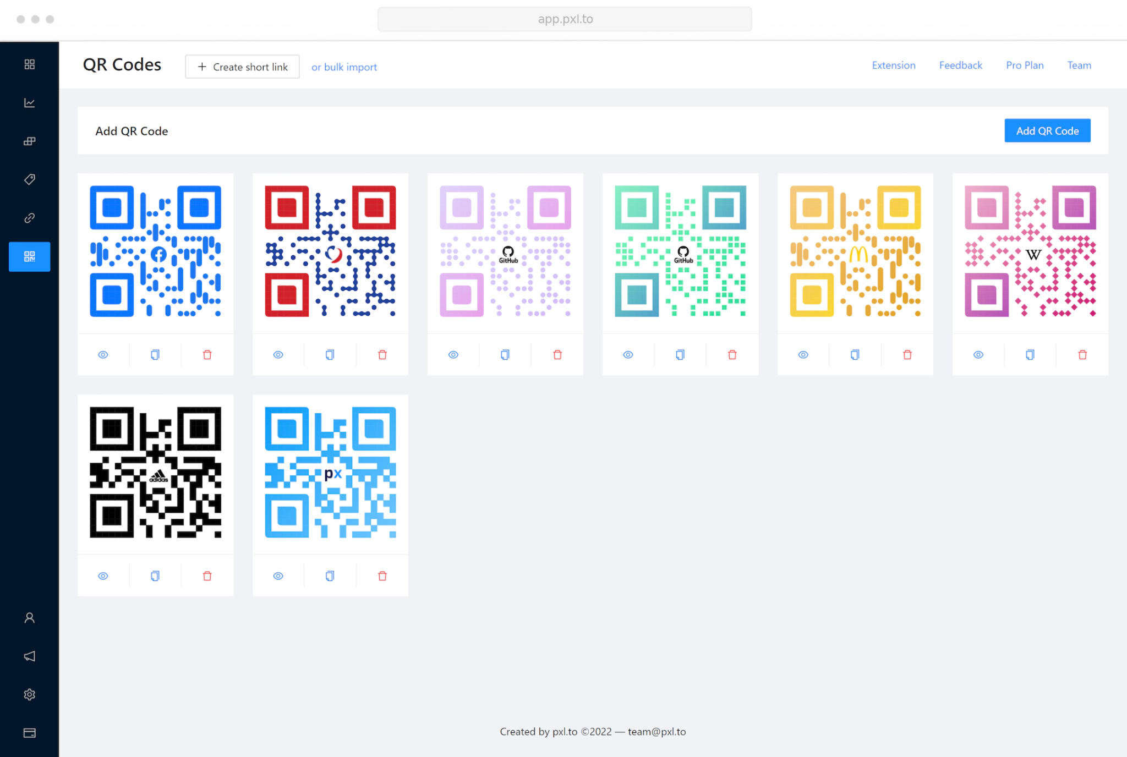View the lavender GitHub QR code
This screenshot has width=1127, height=757.
453,355
